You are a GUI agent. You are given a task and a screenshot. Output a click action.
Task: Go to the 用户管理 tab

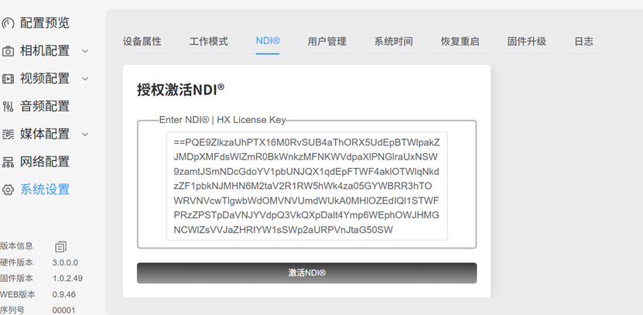(x=327, y=41)
